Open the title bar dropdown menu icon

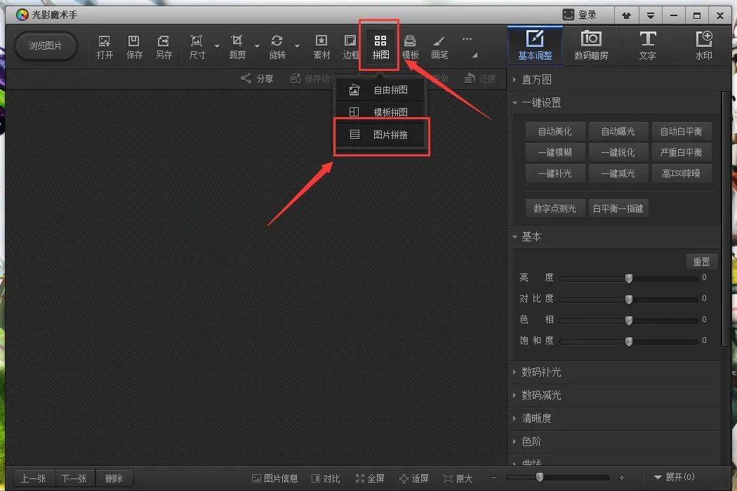[x=651, y=15]
